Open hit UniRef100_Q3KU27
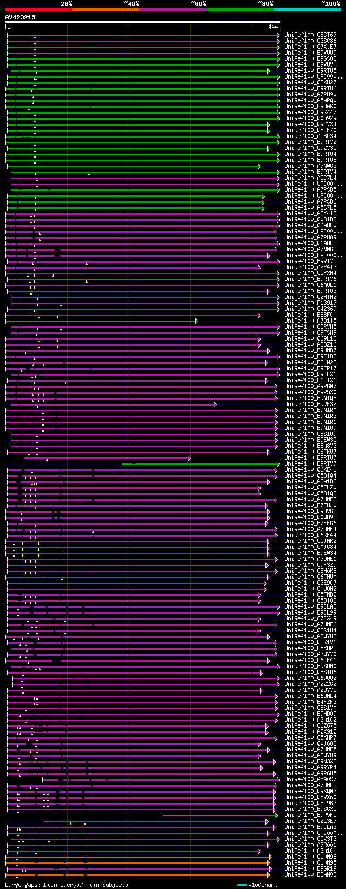The height and width of the screenshot is (889, 346). (310, 83)
